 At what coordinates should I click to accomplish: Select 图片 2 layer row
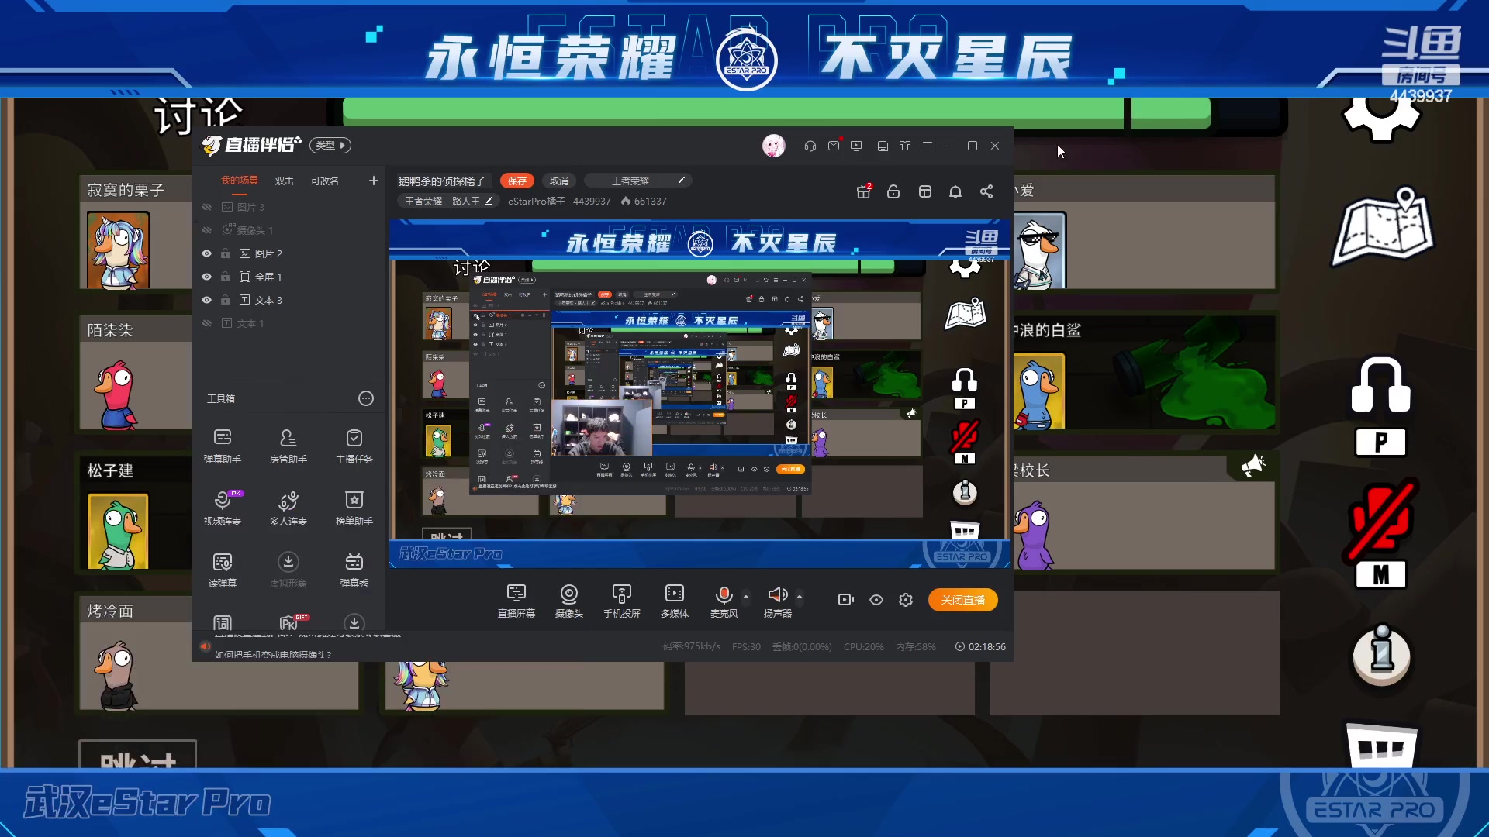(288, 253)
